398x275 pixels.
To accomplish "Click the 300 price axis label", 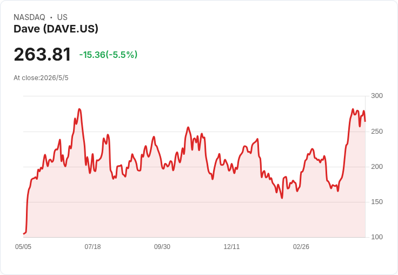I will point(377,96).
